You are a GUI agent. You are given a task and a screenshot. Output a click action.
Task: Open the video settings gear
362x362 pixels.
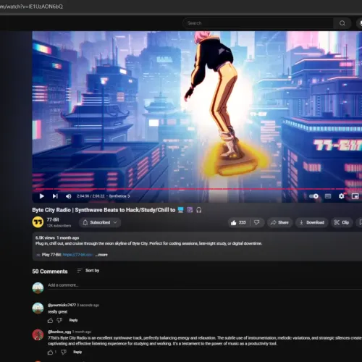point(341,196)
